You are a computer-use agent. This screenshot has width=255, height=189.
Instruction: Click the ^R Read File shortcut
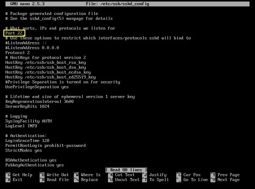[54, 180]
